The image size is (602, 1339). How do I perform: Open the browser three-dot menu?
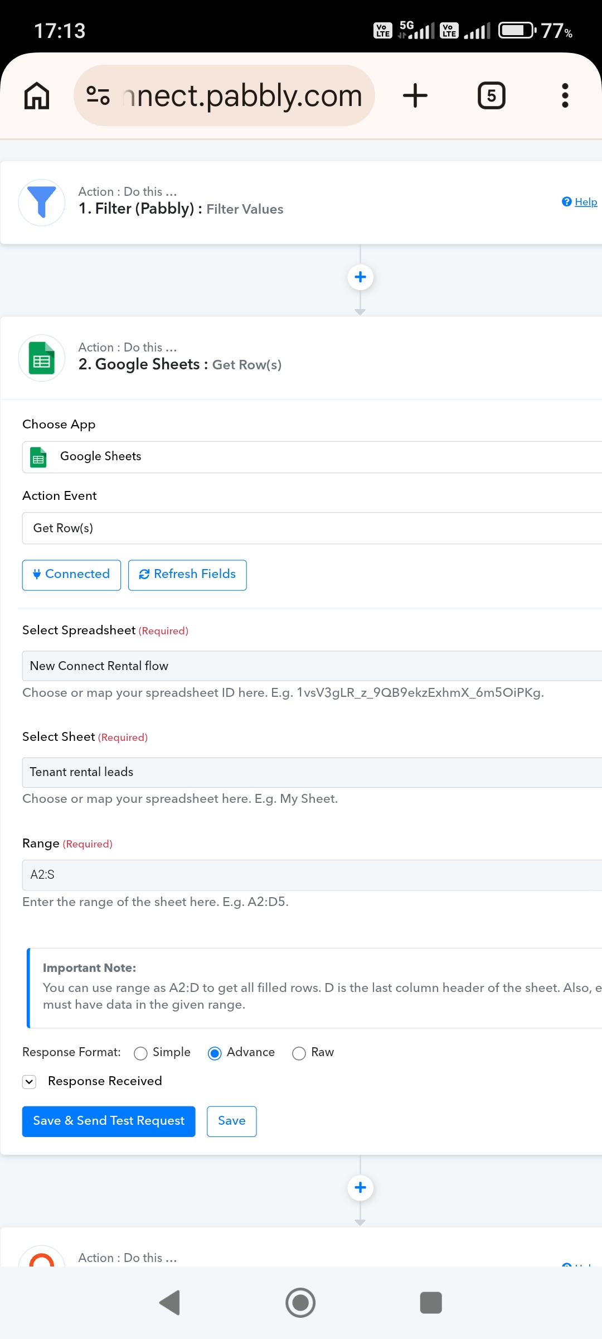565,95
